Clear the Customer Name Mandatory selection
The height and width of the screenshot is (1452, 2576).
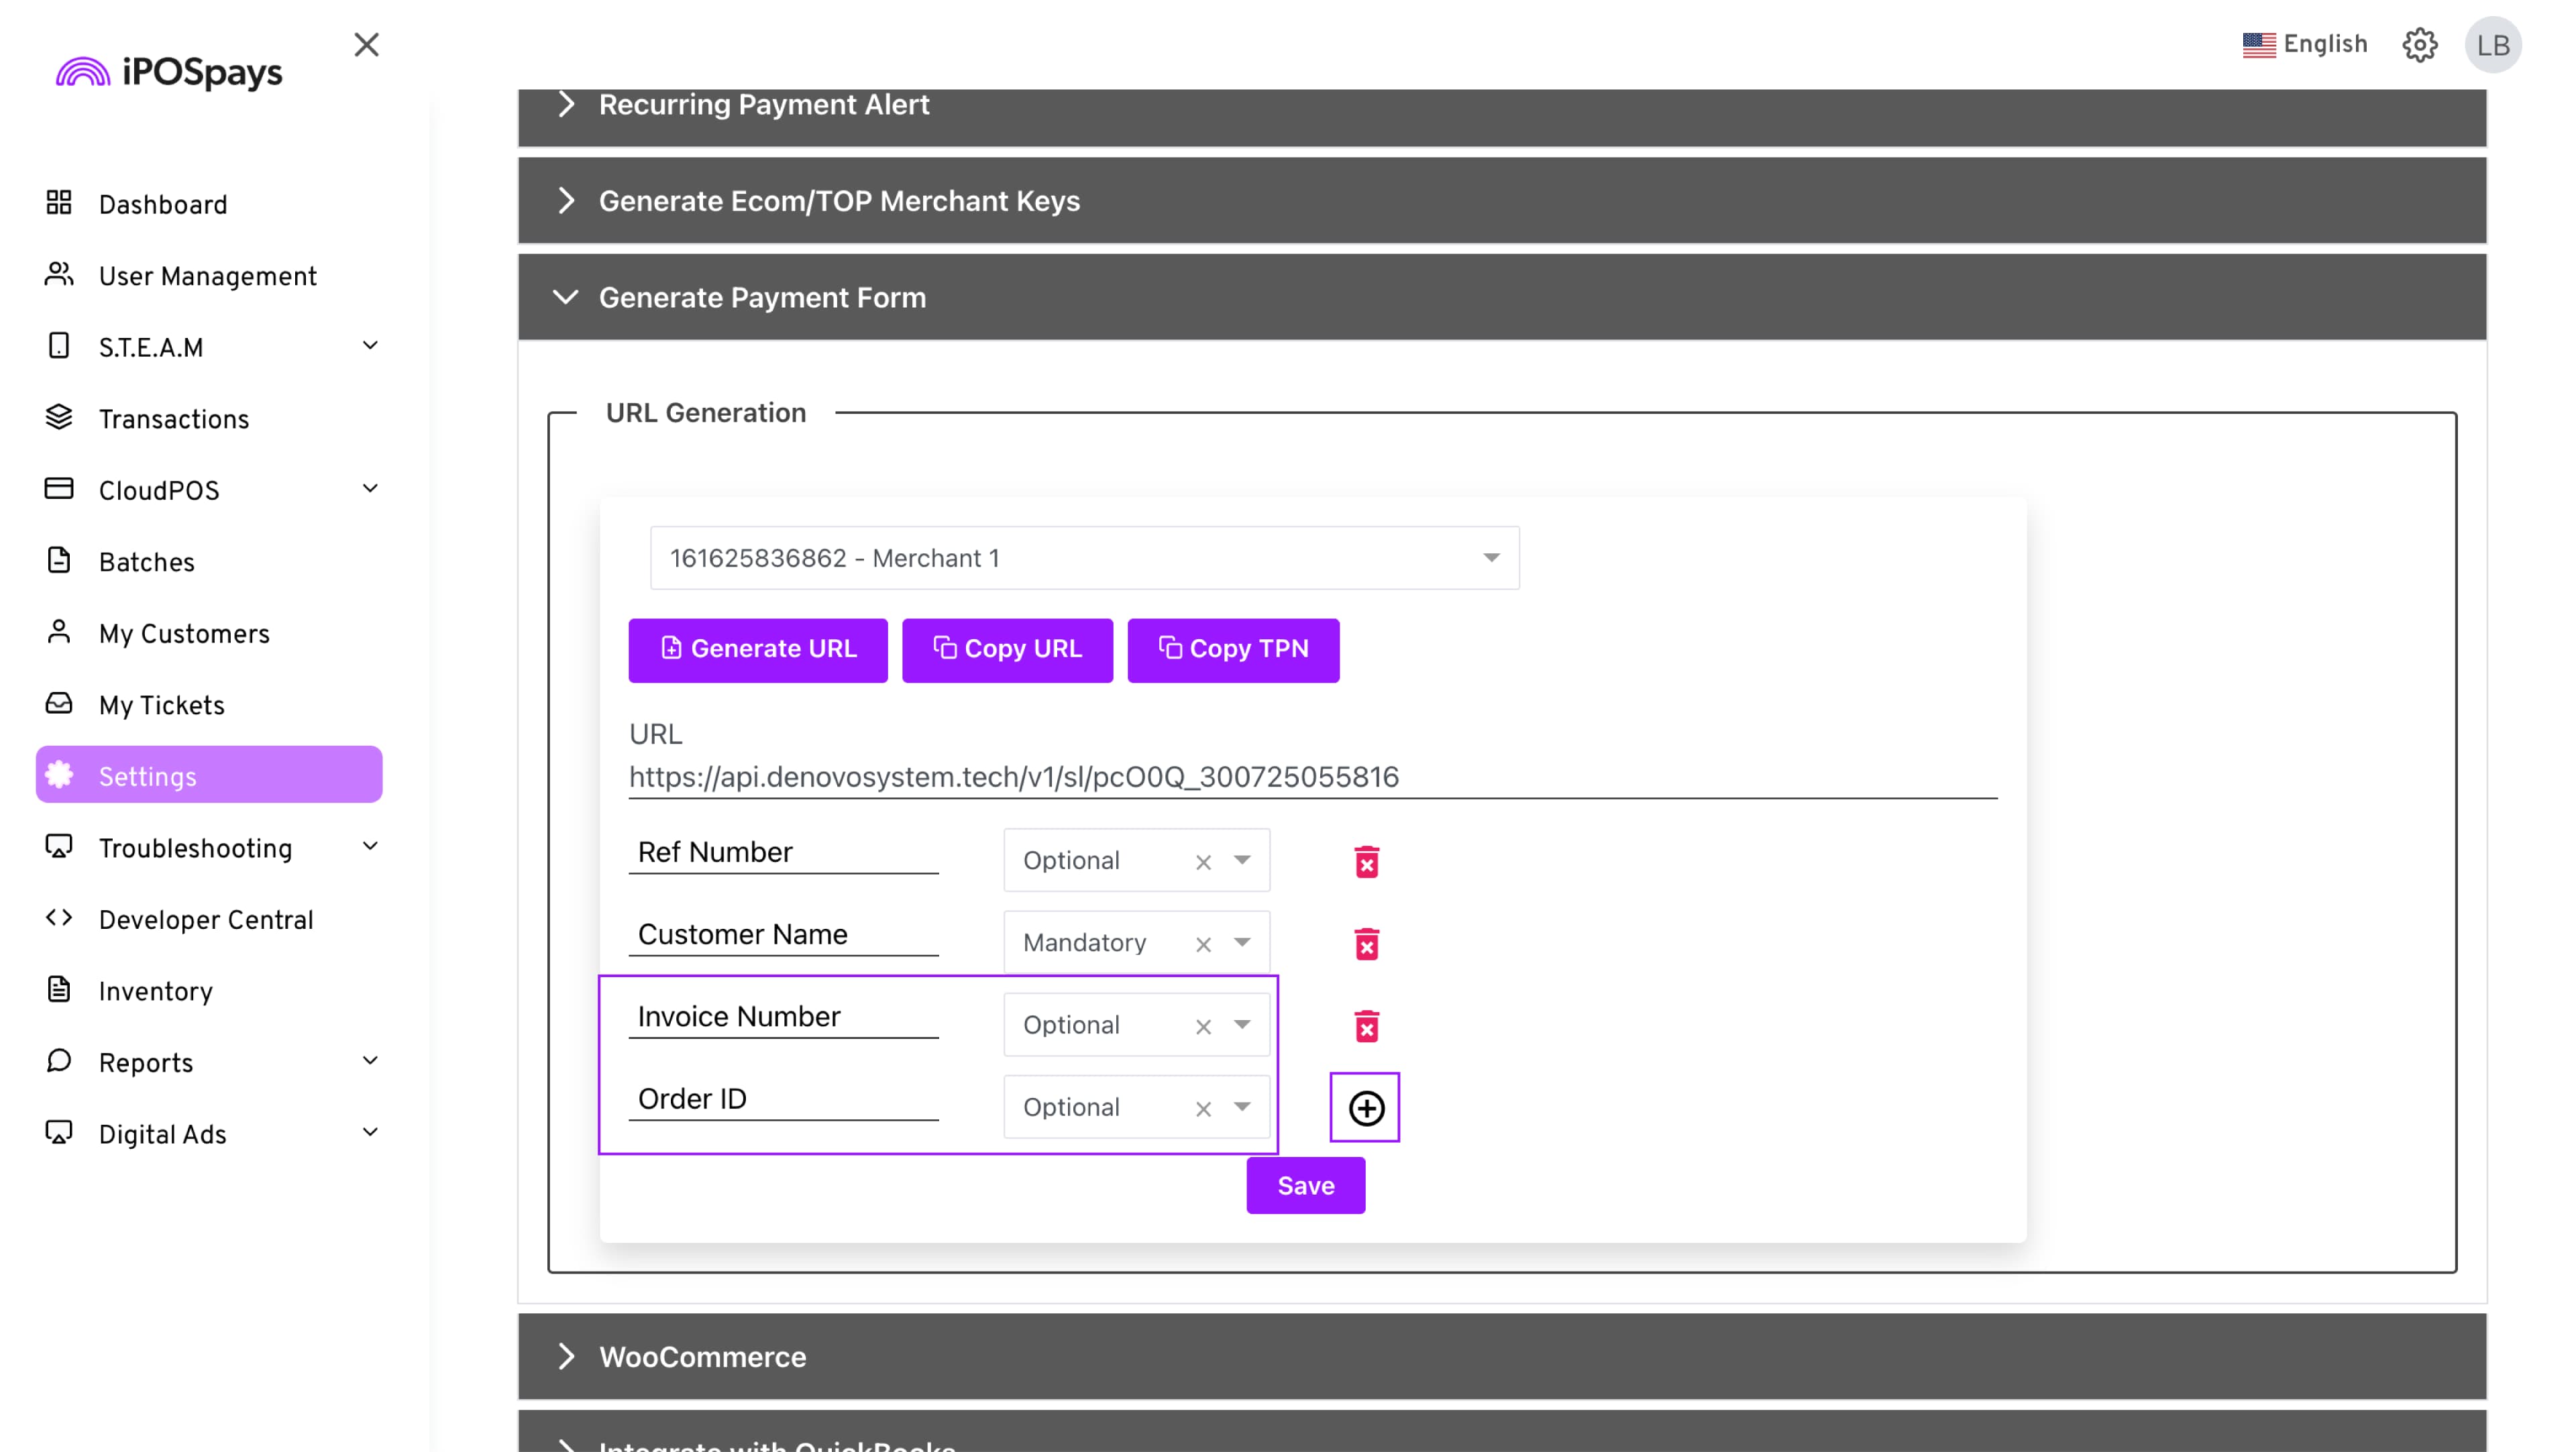[1203, 945]
